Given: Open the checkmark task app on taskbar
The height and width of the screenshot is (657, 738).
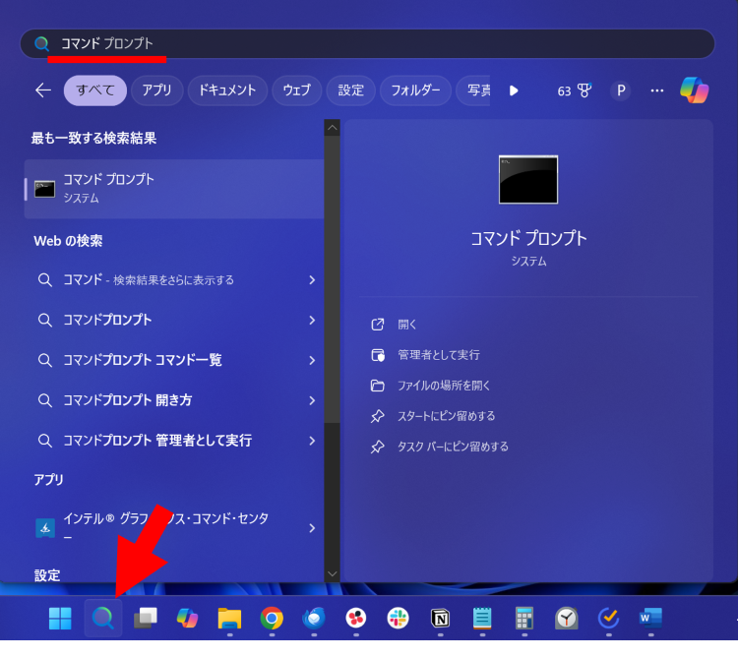Looking at the screenshot, I should (608, 618).
